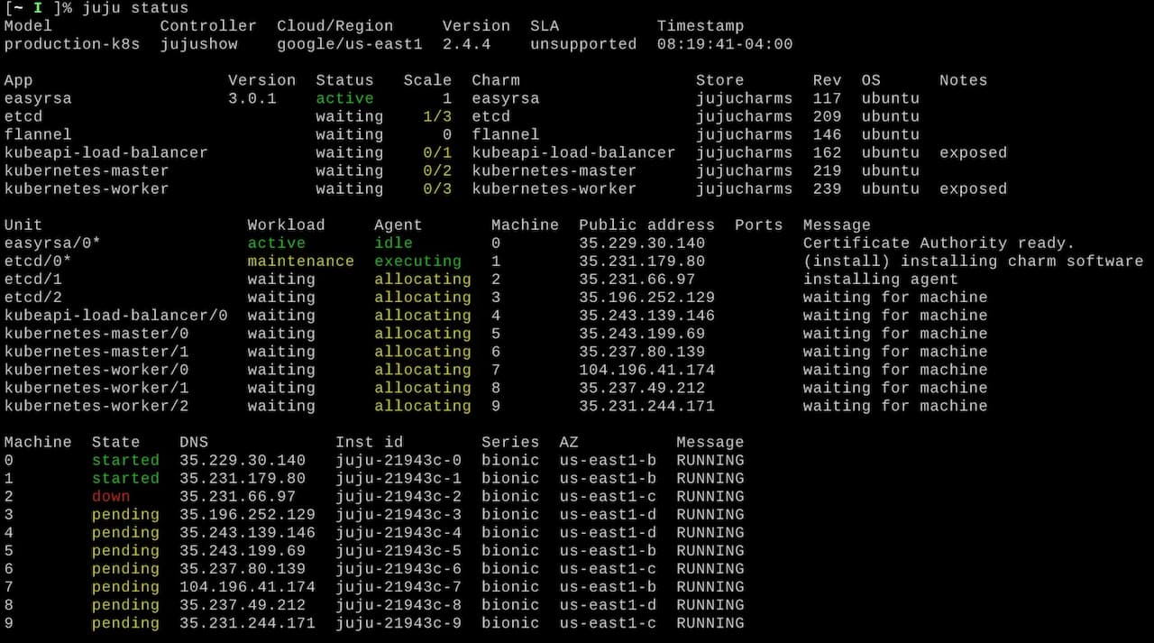
Task: Click message 'Certificate Authority ready.'
Action: click(x=939, y=243)
